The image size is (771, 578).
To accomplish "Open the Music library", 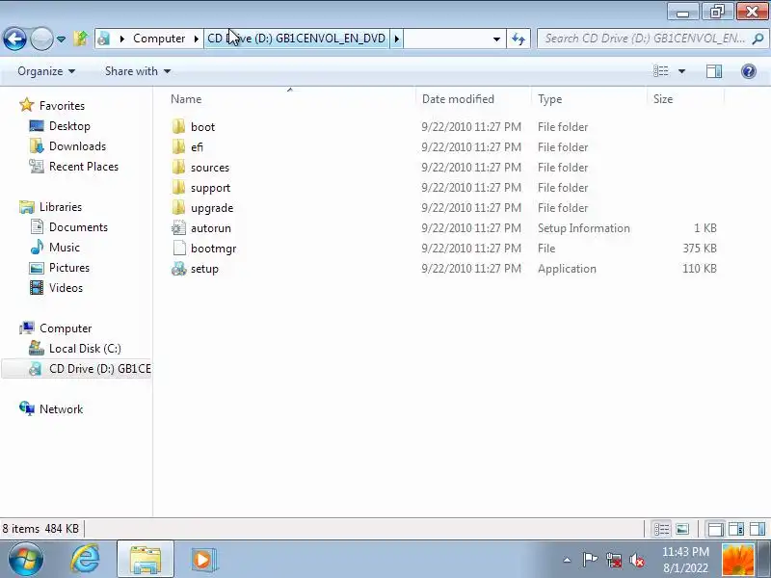I will pyautogui.click(x=65, y=248).
